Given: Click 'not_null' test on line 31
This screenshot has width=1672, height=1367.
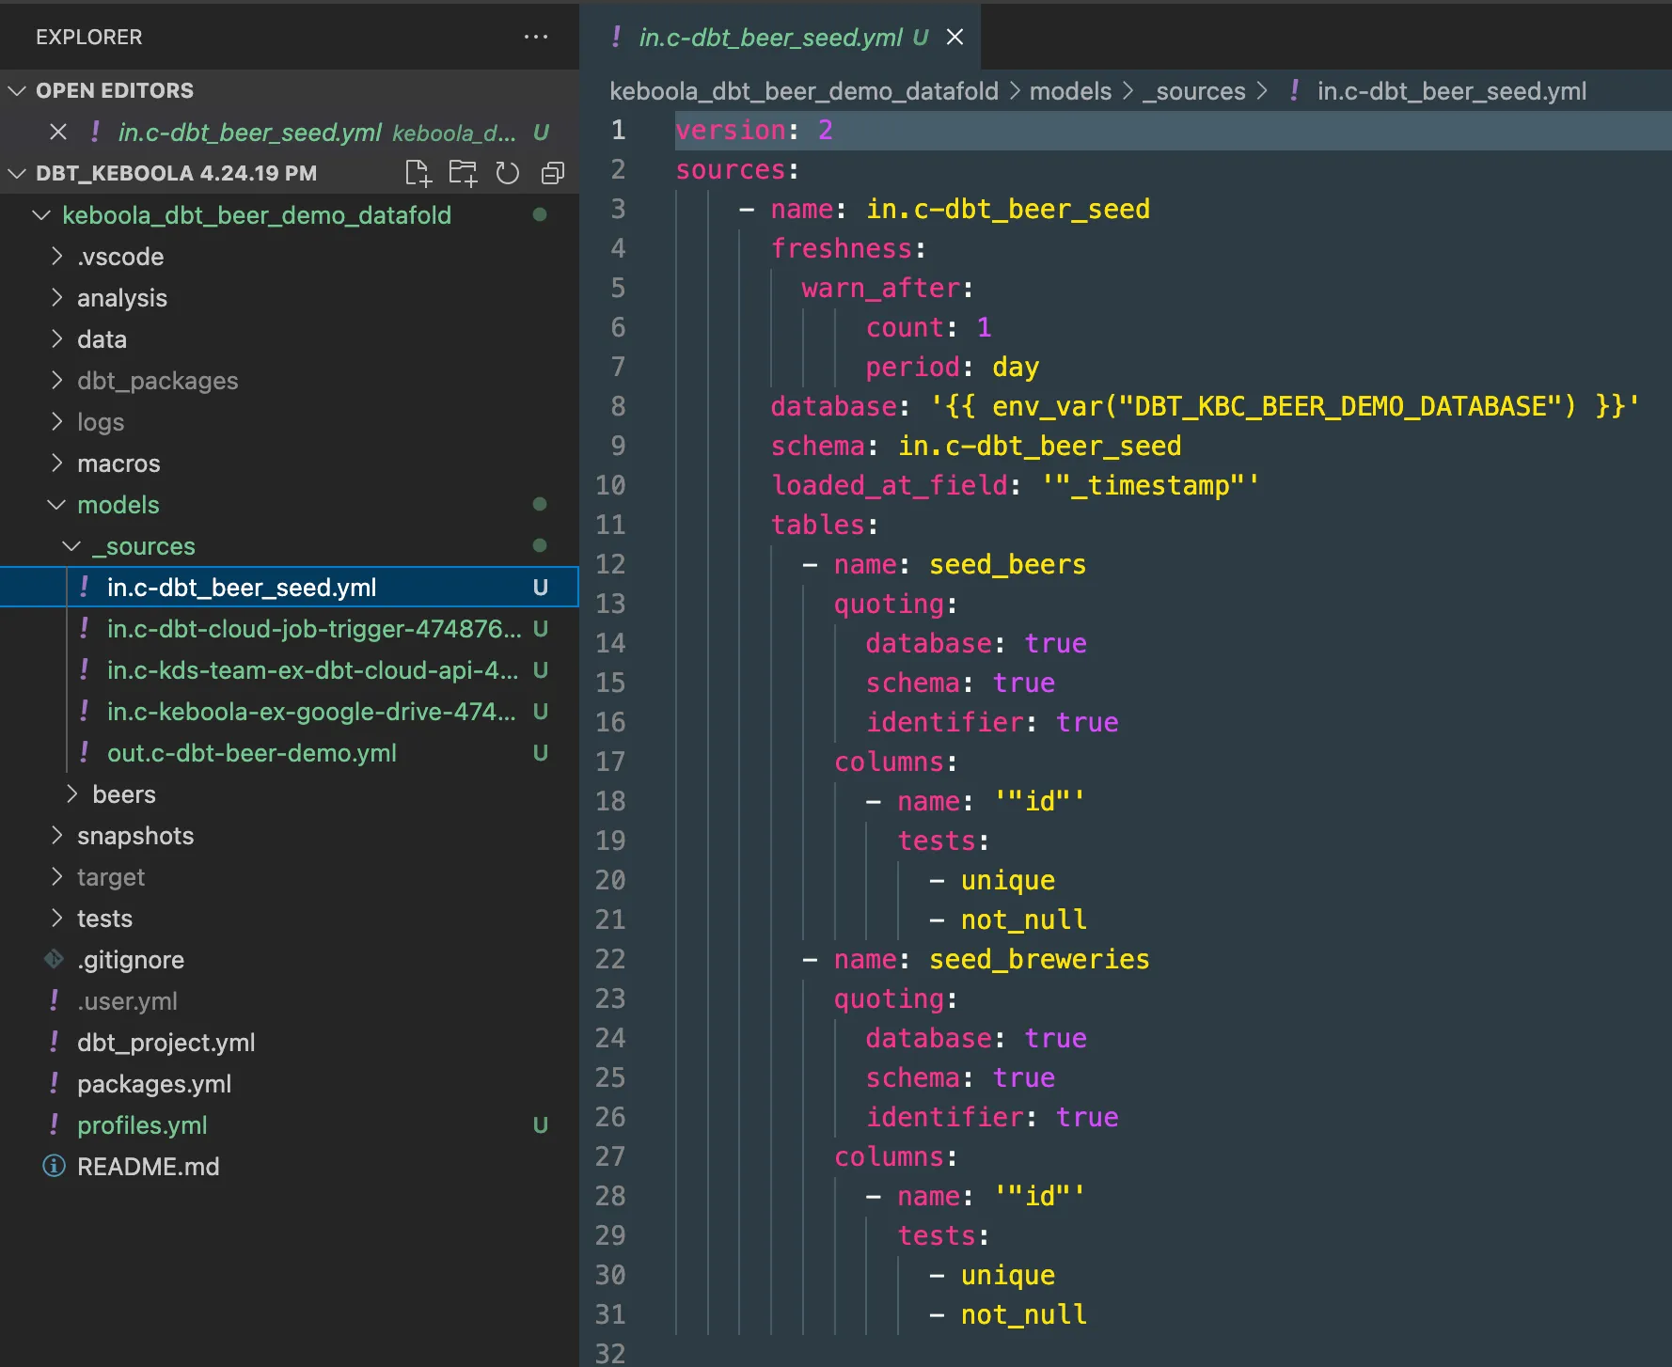Looking at the screenshot, I should tap(1023, 1314).
